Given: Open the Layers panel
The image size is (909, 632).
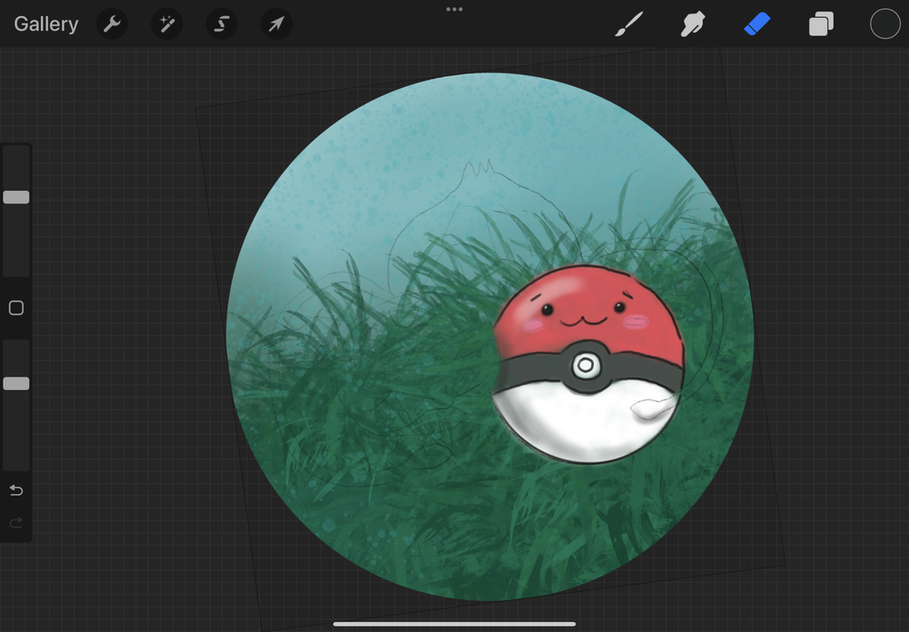Looking at the screenshot, I should click(x=821, y=24).
